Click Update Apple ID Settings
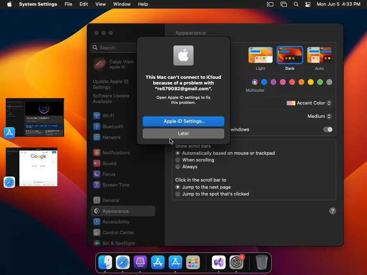This screenshot has width=367, height=275. tap(110, 84)
